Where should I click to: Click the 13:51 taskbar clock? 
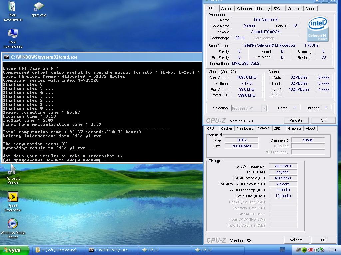coord(332,250)
